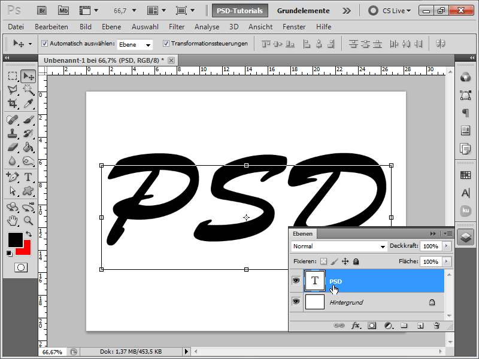Toggle lock transparent pixels

point(323,261)
